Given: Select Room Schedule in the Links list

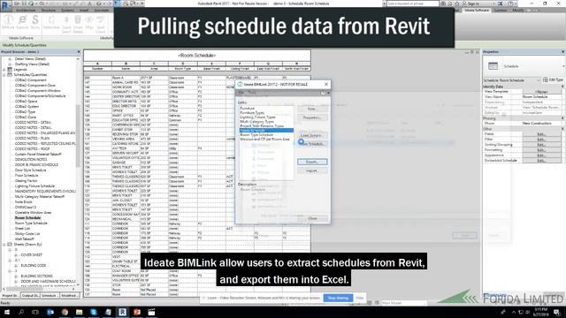Looking at the screenshot, I should pyautogui.click(x=266, y=130).
